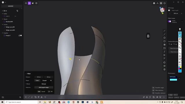Select the solid selection mode icon

(36, 3)
